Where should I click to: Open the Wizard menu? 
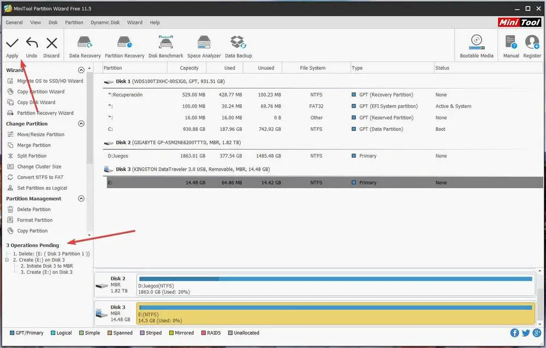click(x=135, y=22)
